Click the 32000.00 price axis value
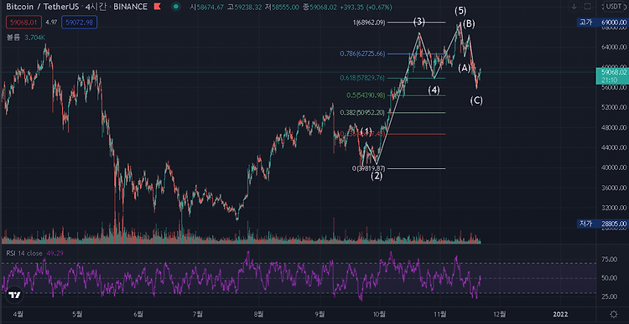Viewport: 629px width, 324px height. tap(613, 208)
